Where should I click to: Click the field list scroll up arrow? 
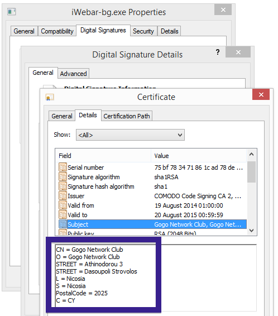251,155
